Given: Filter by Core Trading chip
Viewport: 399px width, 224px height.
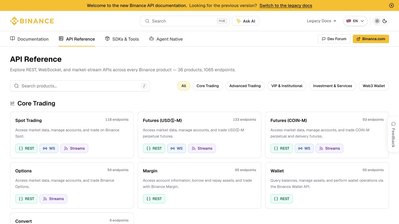Looking at the screenshot, I should click(x=208, y=86).
